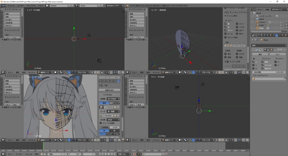
Task: Open the Render camera tab in Properties
Action: (259, 35)
